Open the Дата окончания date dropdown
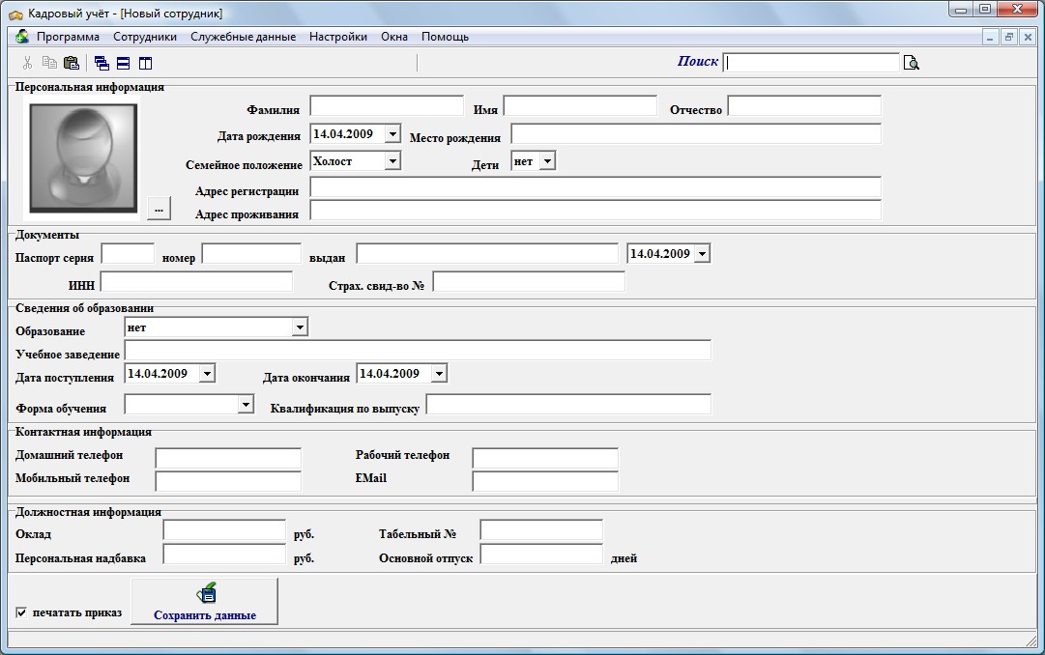 439,374
